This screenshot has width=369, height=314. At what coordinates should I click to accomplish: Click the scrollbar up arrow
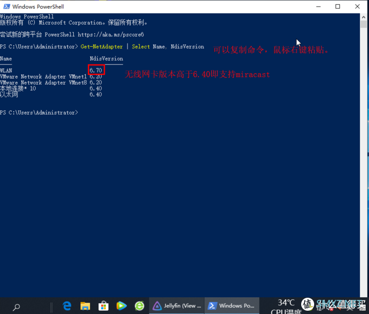364,17
